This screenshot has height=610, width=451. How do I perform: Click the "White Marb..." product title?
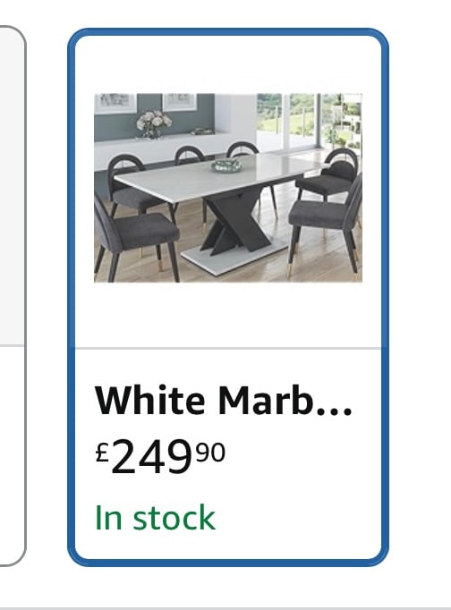224,401
